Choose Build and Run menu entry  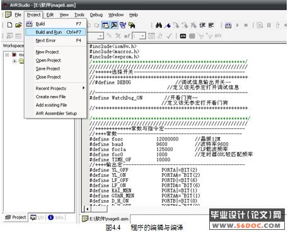pos(55,32)
